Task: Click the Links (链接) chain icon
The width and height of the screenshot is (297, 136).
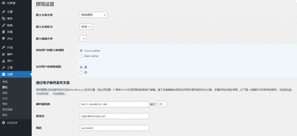Action: 3,25
